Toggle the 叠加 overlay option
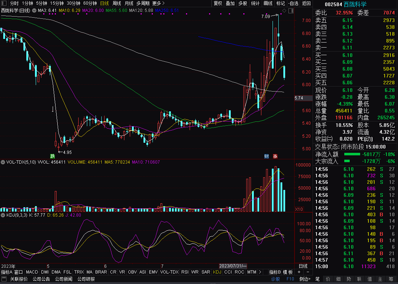Image resolution: width=398 pixels, height=284 pixels. 230,3
